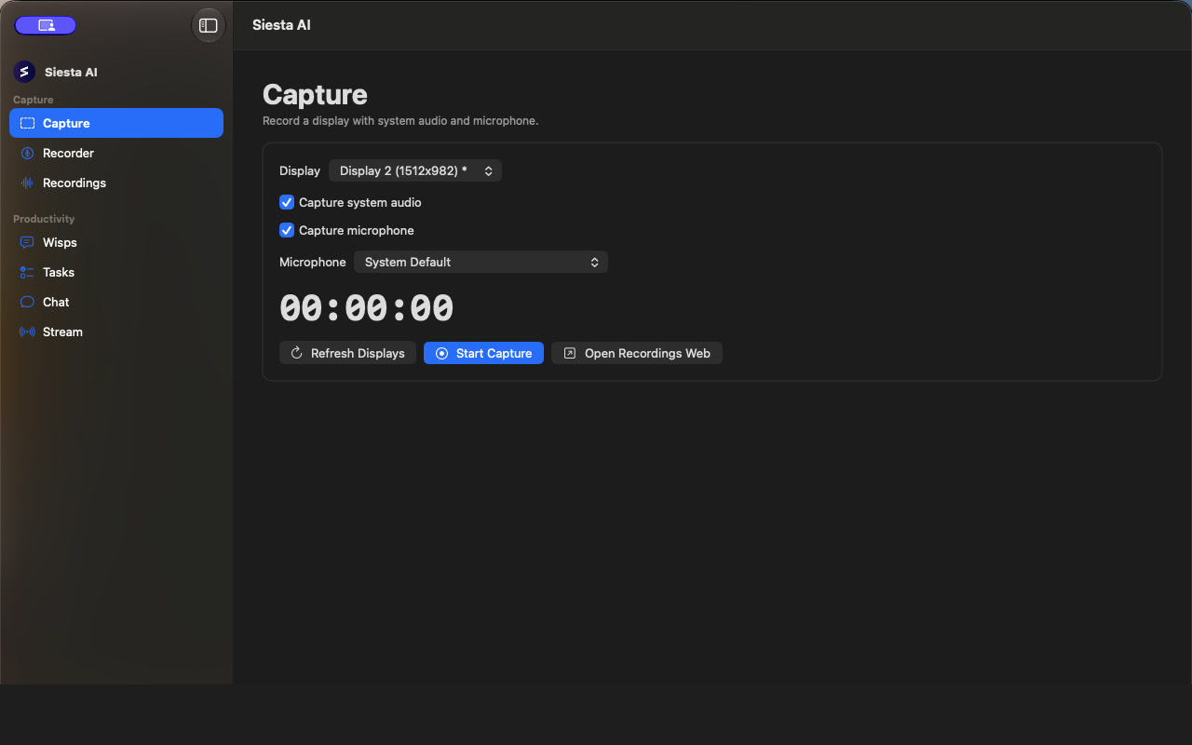Click the Open Recordings Web button
Image resolution: width=1192 pixels, height=745 pixels.
coord(637,353)
